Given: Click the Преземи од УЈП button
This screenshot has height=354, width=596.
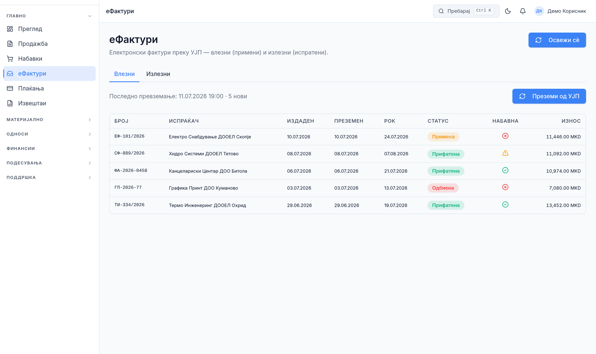Looking at the screenshot, I should (549, 96).
